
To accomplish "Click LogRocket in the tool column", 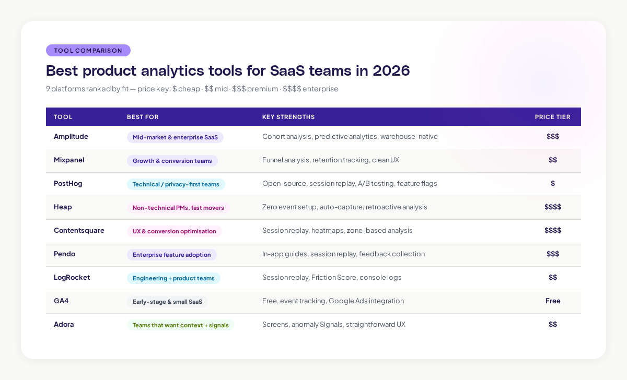I will click(x=72, y=278).
